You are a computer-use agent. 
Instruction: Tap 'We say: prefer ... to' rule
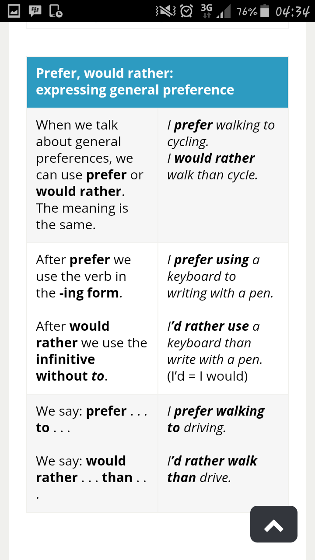click(92, 419)
